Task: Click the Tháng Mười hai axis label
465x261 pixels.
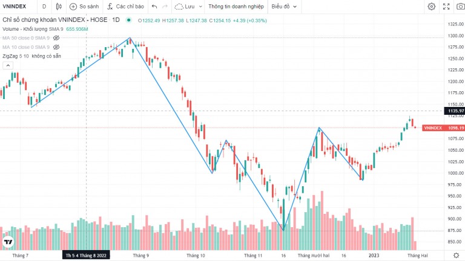Action: 314,256
